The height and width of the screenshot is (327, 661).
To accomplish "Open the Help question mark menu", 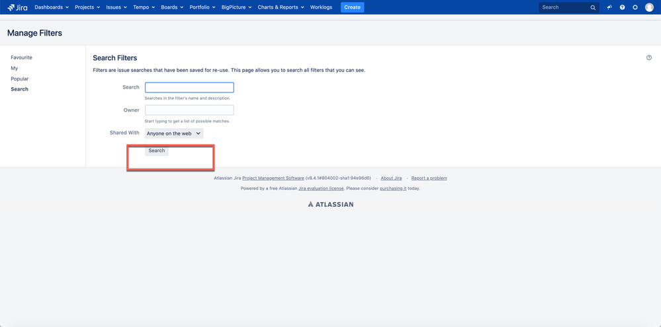I will (x=622, y=7).
